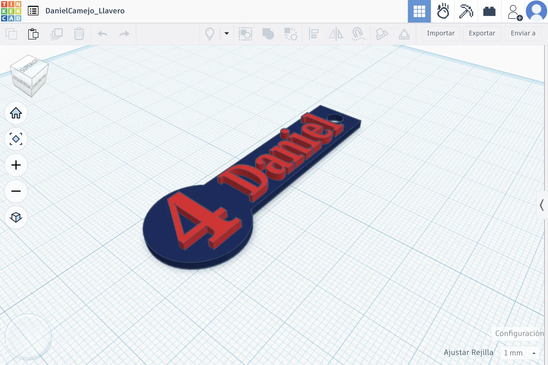Rename the design DanielCamejo_Llavero title
This screenshot has width=548, height=365.
click(85, 11)
